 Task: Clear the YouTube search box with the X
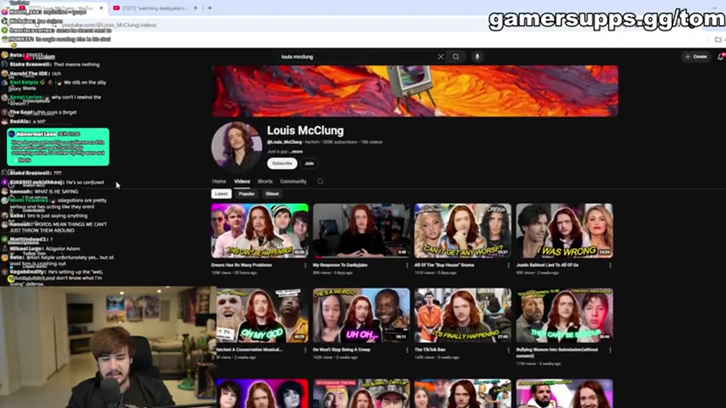pos(440,57)
